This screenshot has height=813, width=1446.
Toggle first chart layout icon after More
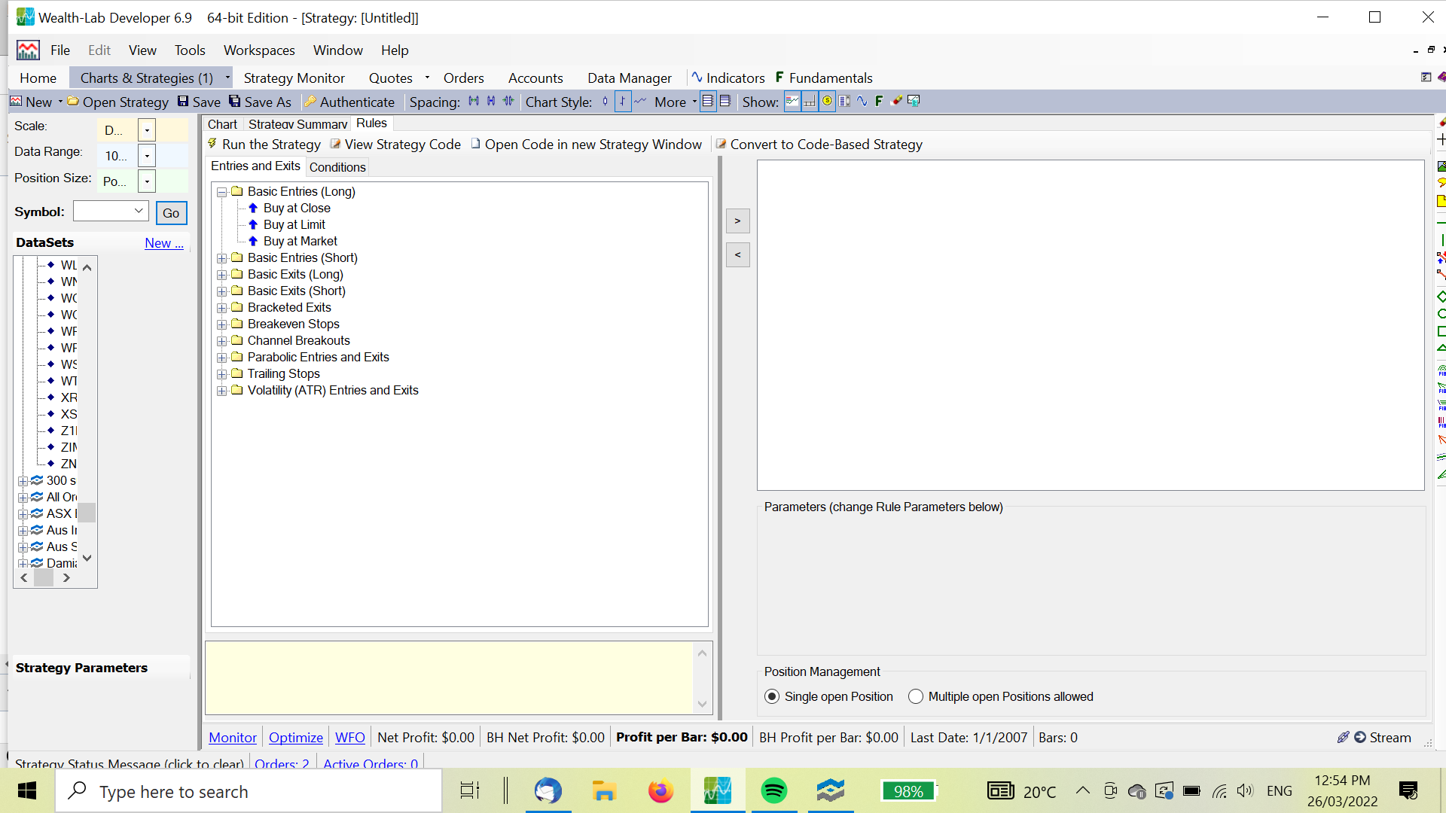point(708,101)
